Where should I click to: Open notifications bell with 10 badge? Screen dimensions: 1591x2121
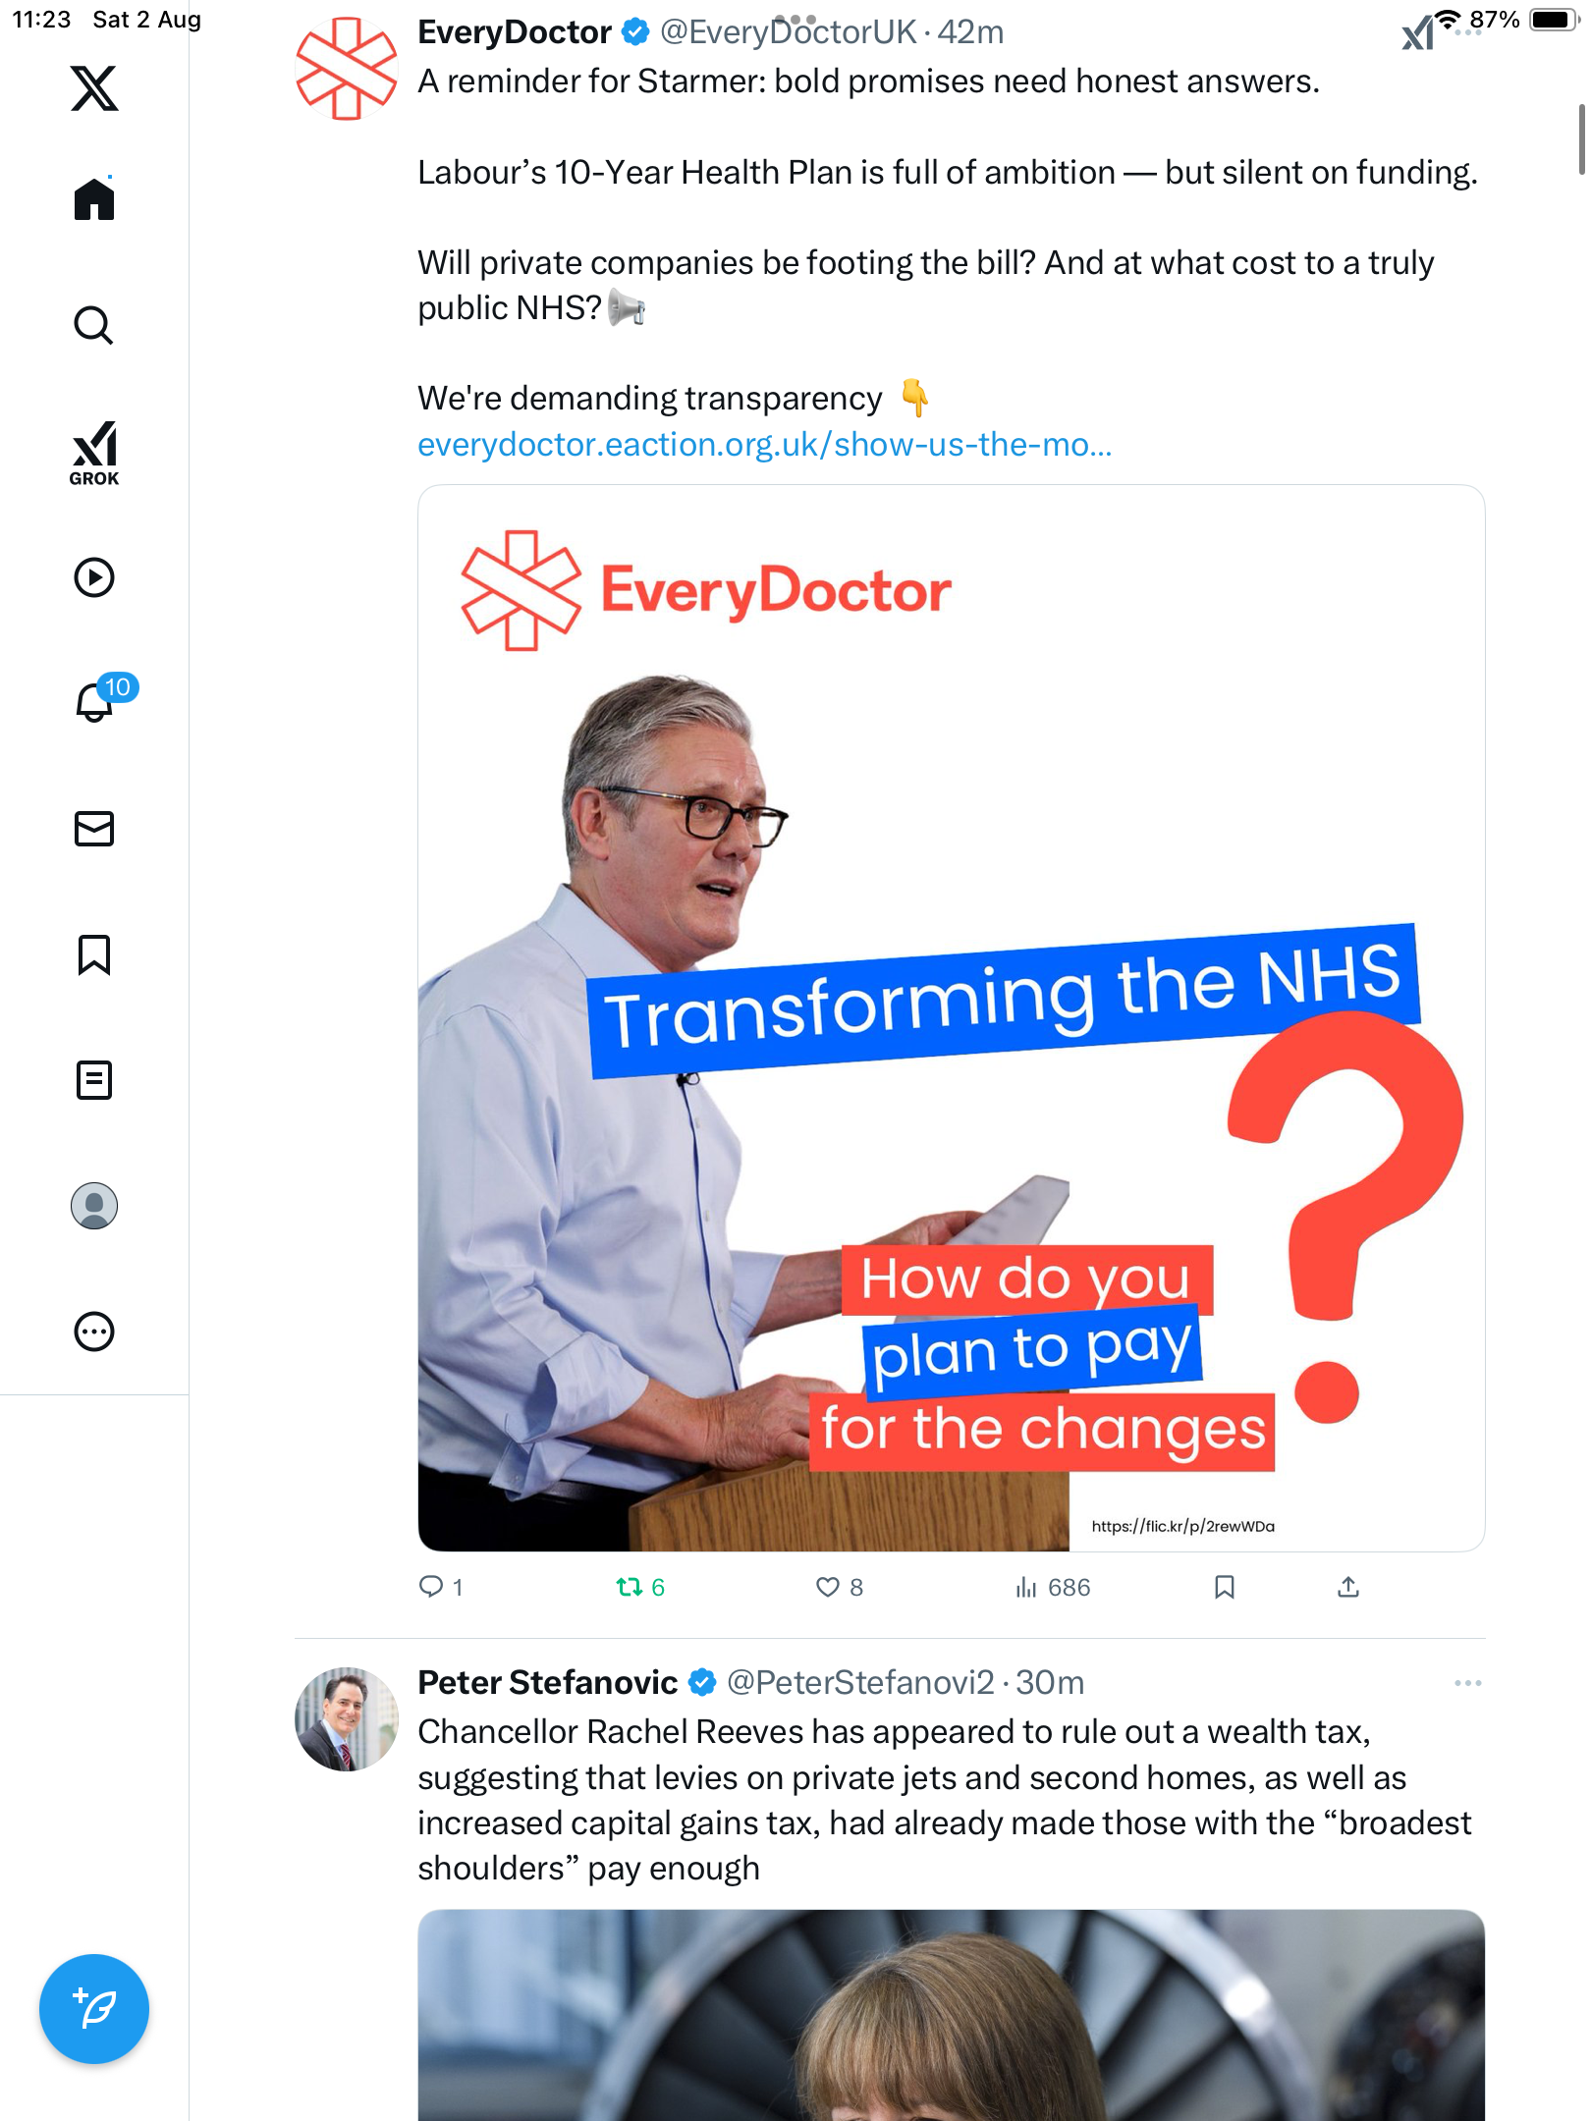(96, 701)
